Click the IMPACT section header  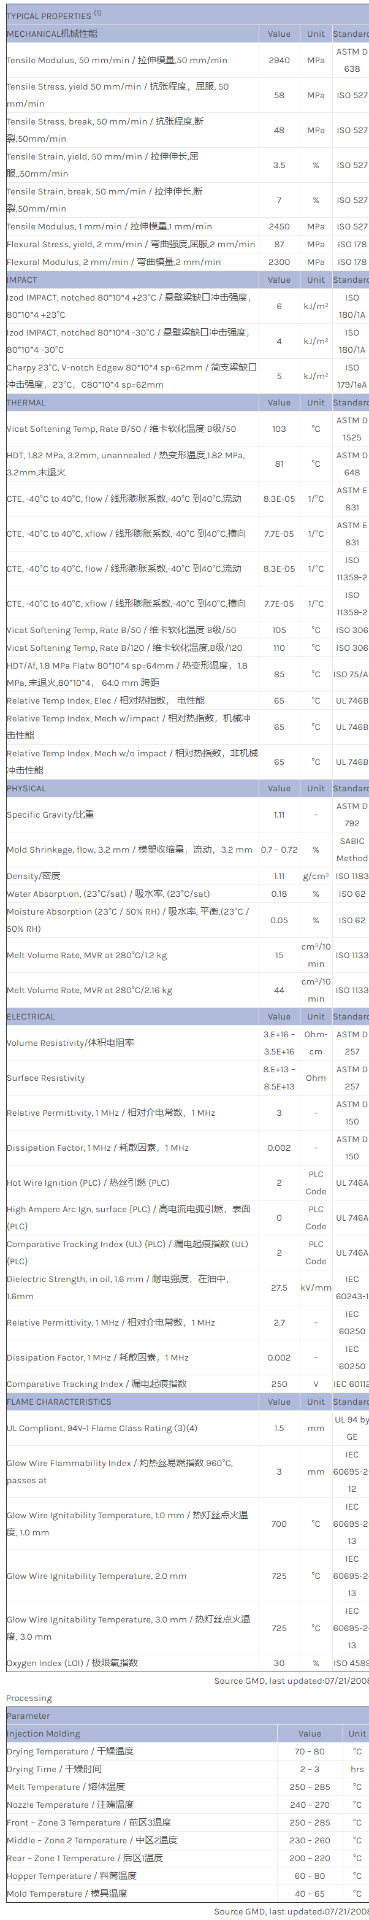tap(22, 280)
